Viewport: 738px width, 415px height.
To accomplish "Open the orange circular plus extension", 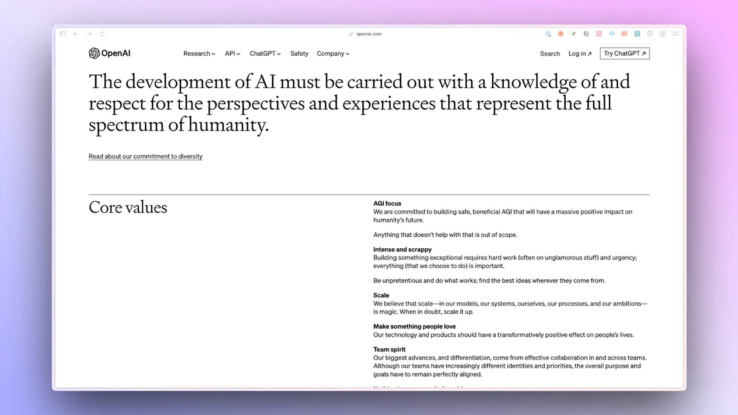I will click(x=561, y=34).
